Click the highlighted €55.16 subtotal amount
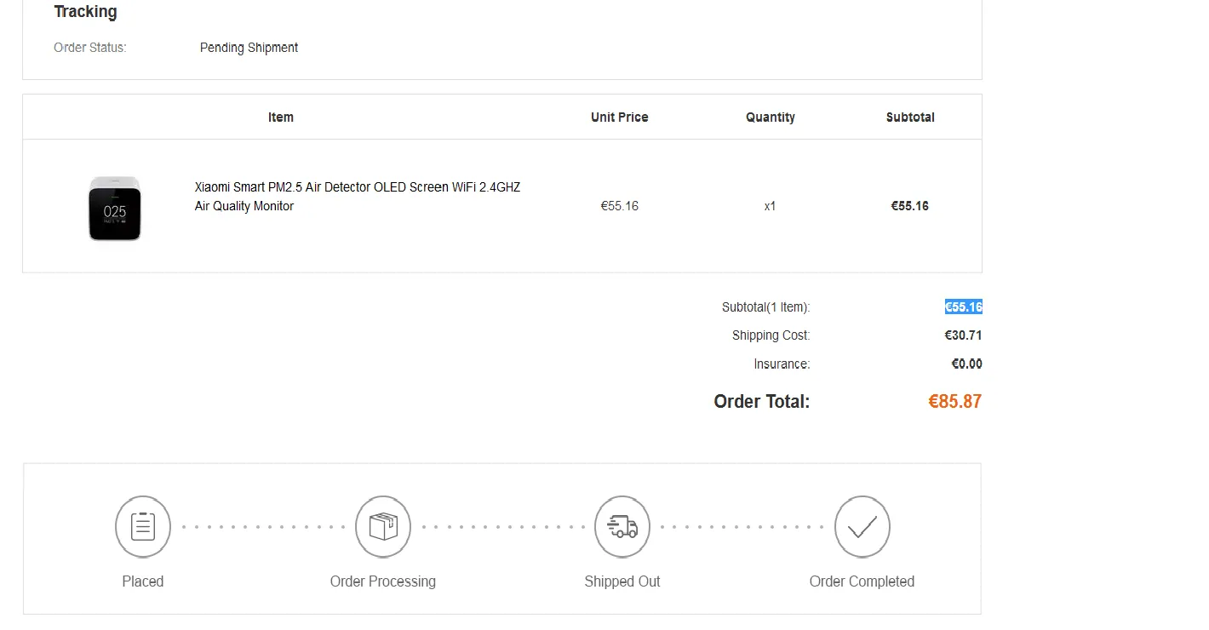The height and width of the screenshot is (630, 1209). click(963, 307)
